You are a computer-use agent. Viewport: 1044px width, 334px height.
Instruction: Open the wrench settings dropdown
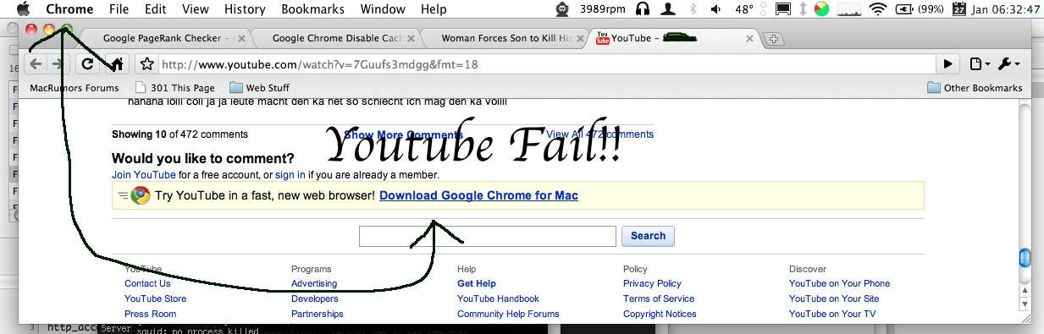tap(1009, 64)
